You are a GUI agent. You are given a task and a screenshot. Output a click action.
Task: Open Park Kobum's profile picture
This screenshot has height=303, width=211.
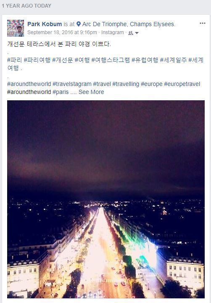point(16,28)
